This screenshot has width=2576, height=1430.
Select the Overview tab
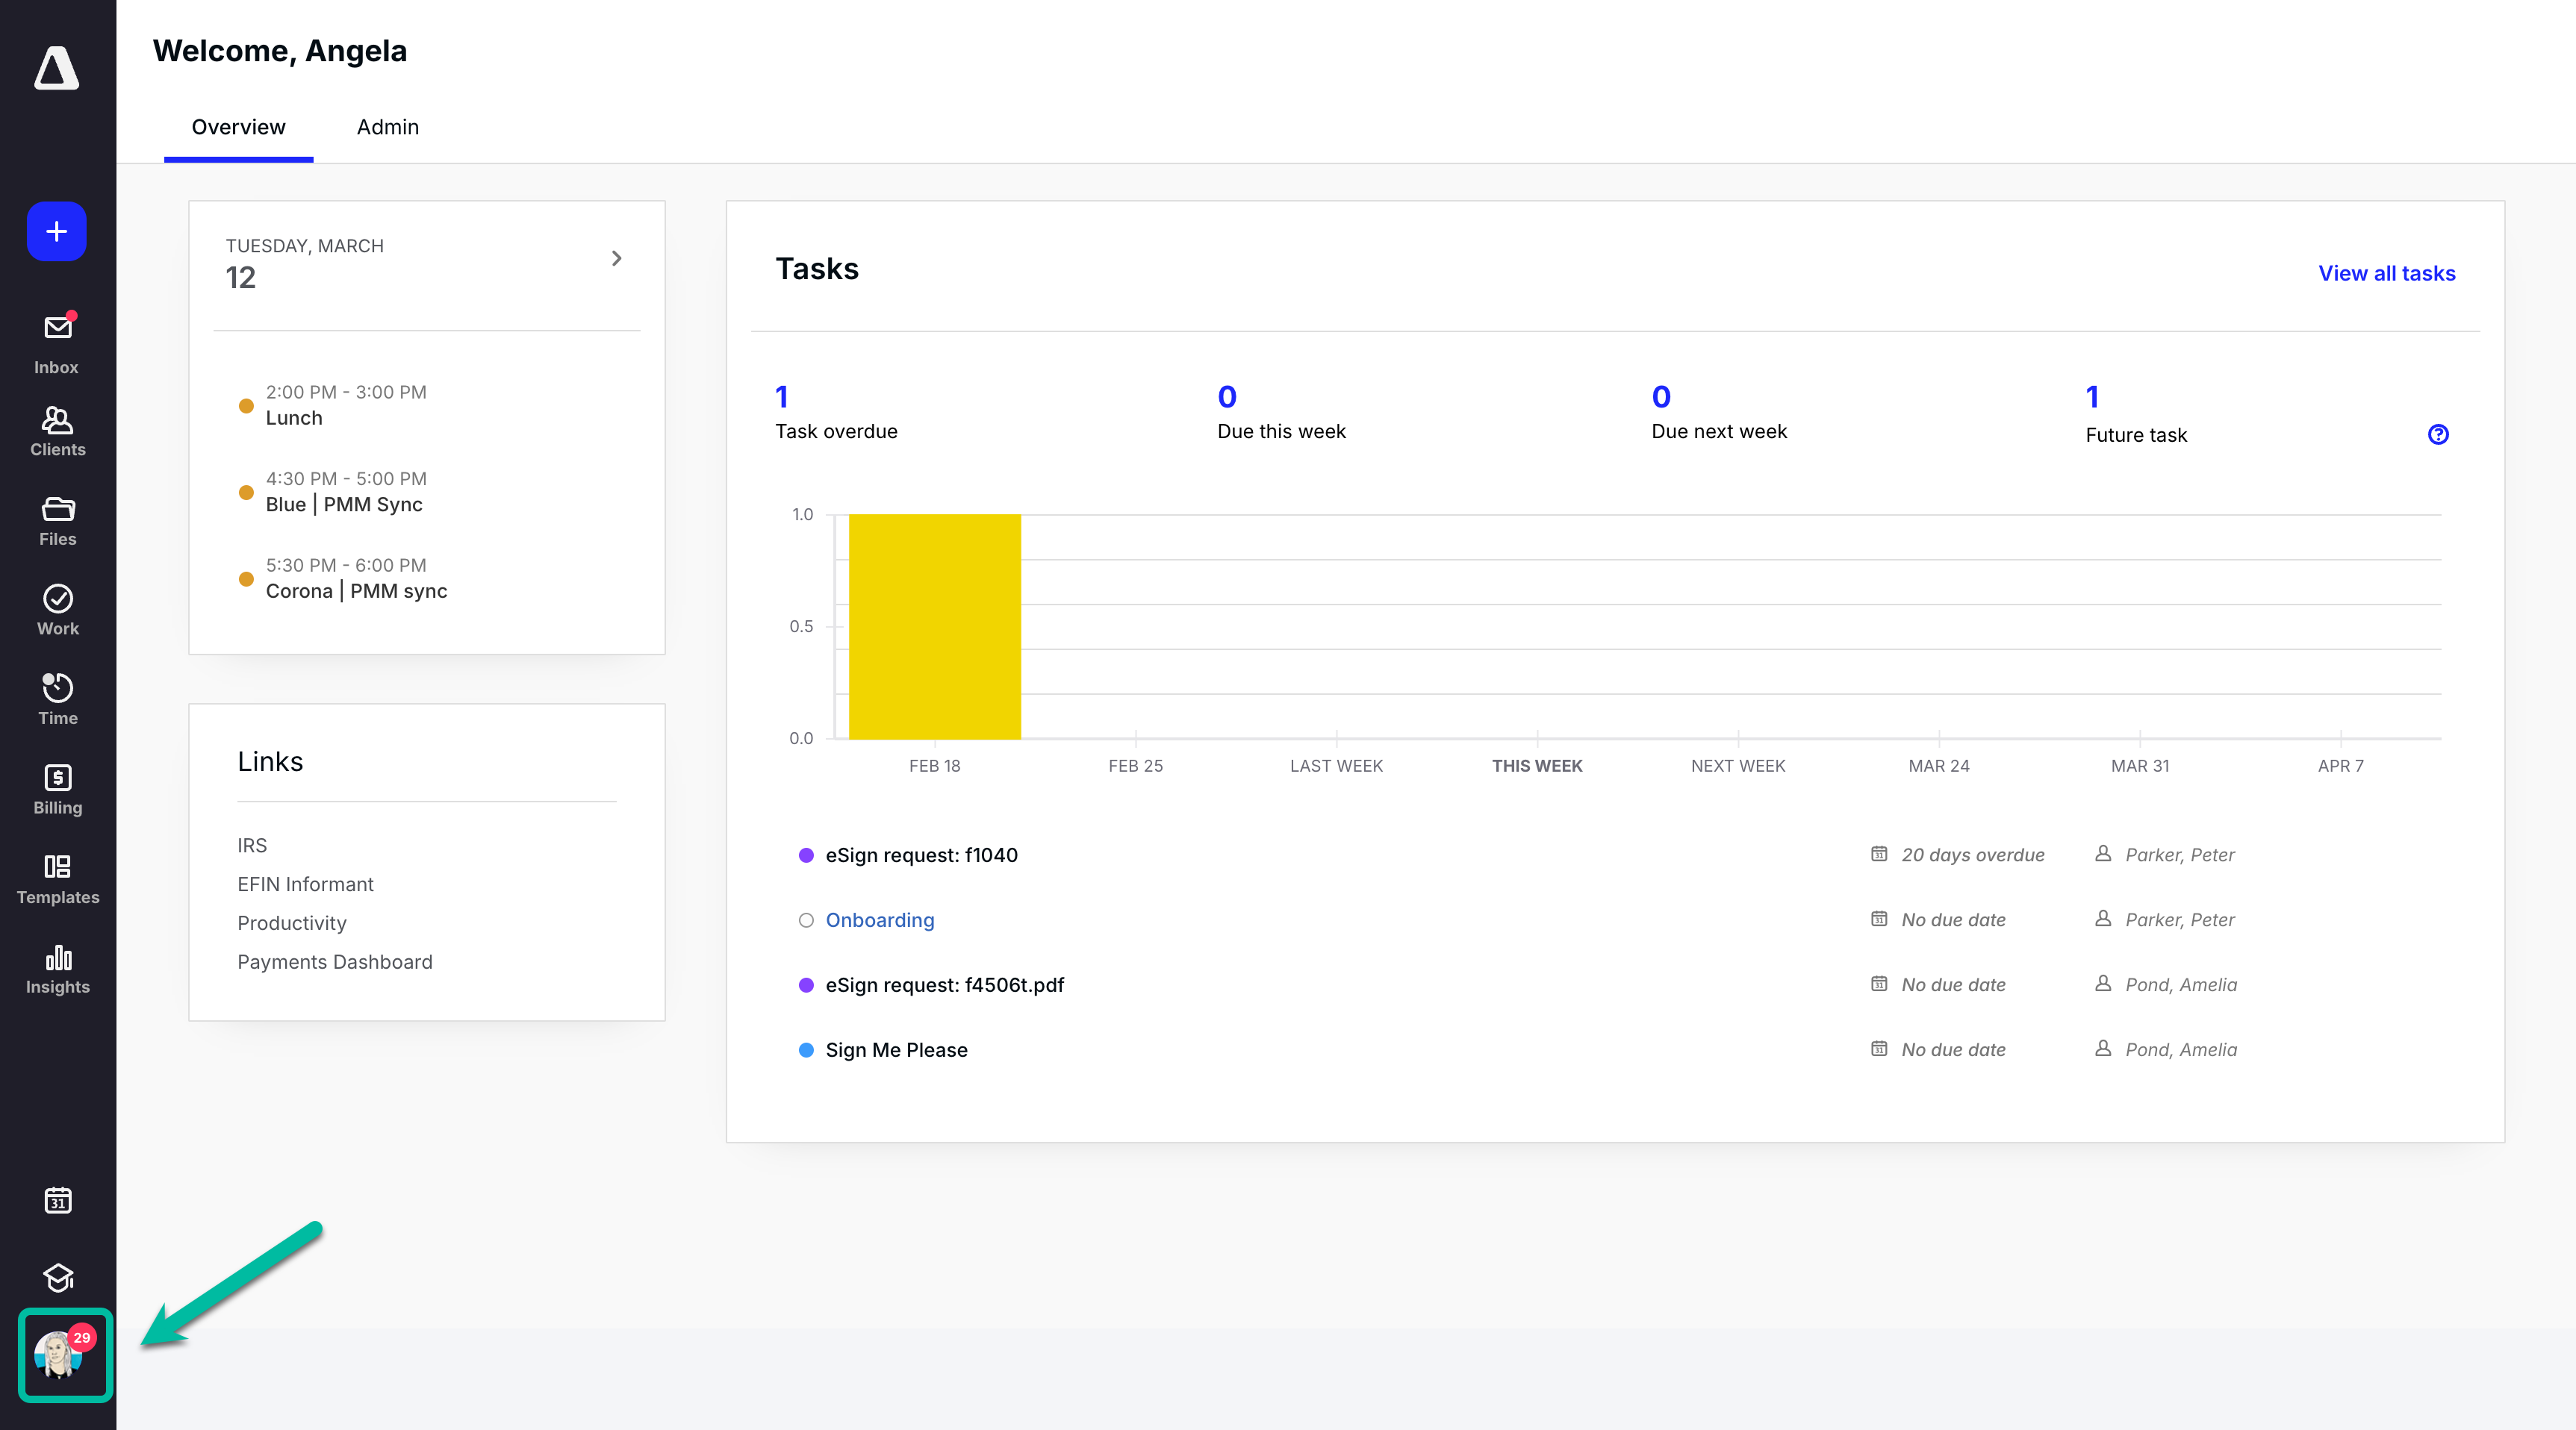(x=238, y=127)
